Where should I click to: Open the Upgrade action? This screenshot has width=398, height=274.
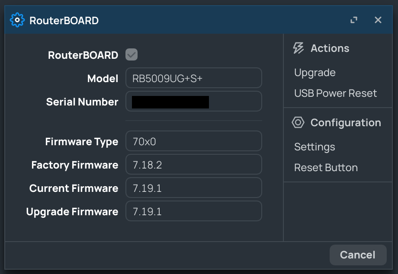[x=315, y=73]
